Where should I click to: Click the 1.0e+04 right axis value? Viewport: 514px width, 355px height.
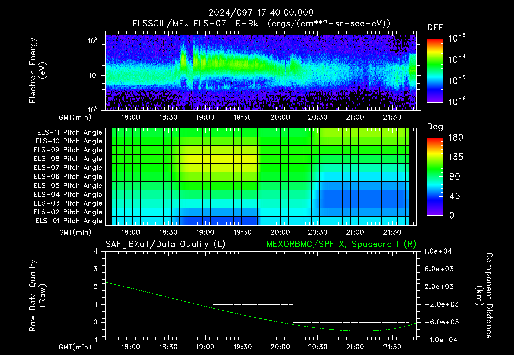tap(438, 251)
